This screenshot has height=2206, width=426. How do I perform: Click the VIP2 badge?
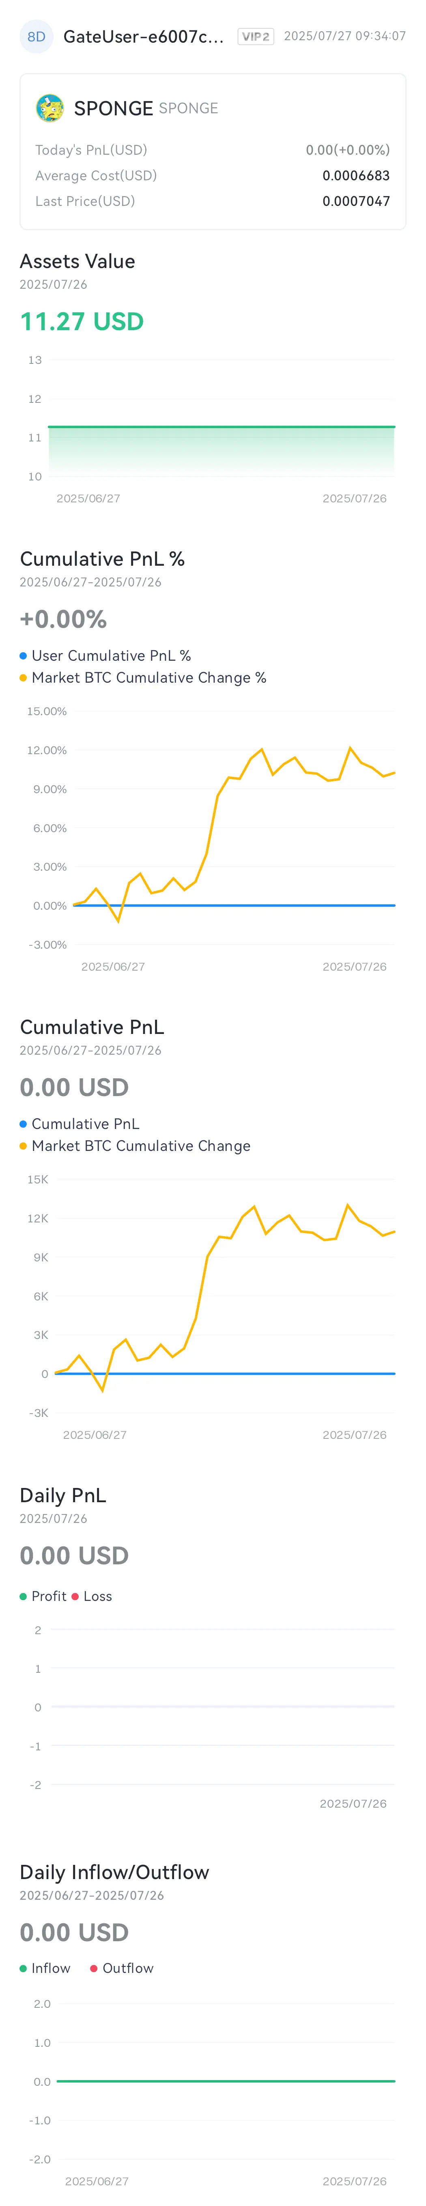(256, 37)
